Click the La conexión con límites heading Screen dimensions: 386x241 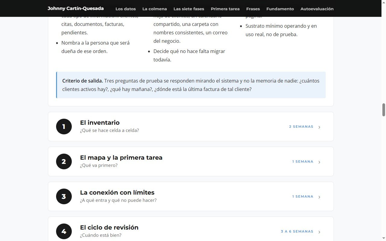pos(117,192)
